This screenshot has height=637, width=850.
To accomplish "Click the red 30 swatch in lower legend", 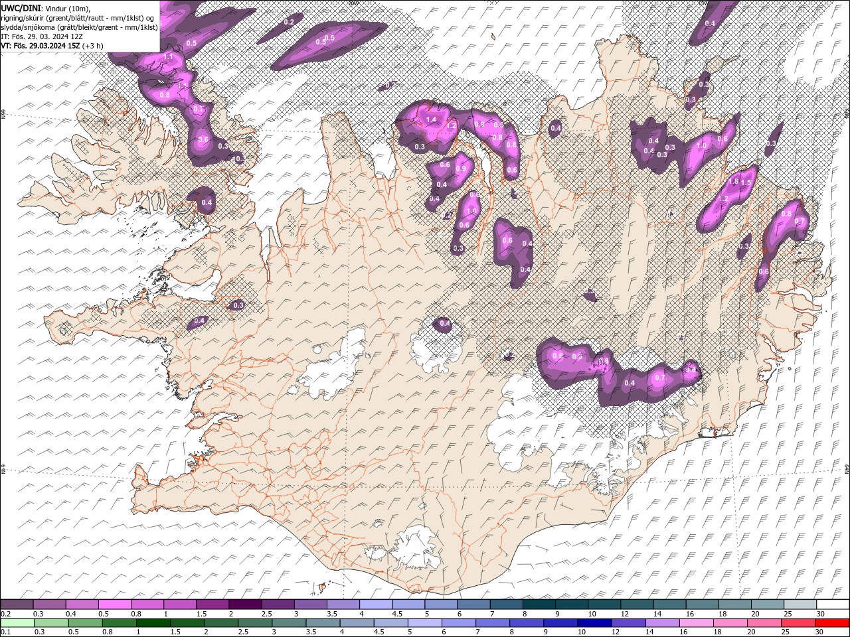I will point(832,623).
